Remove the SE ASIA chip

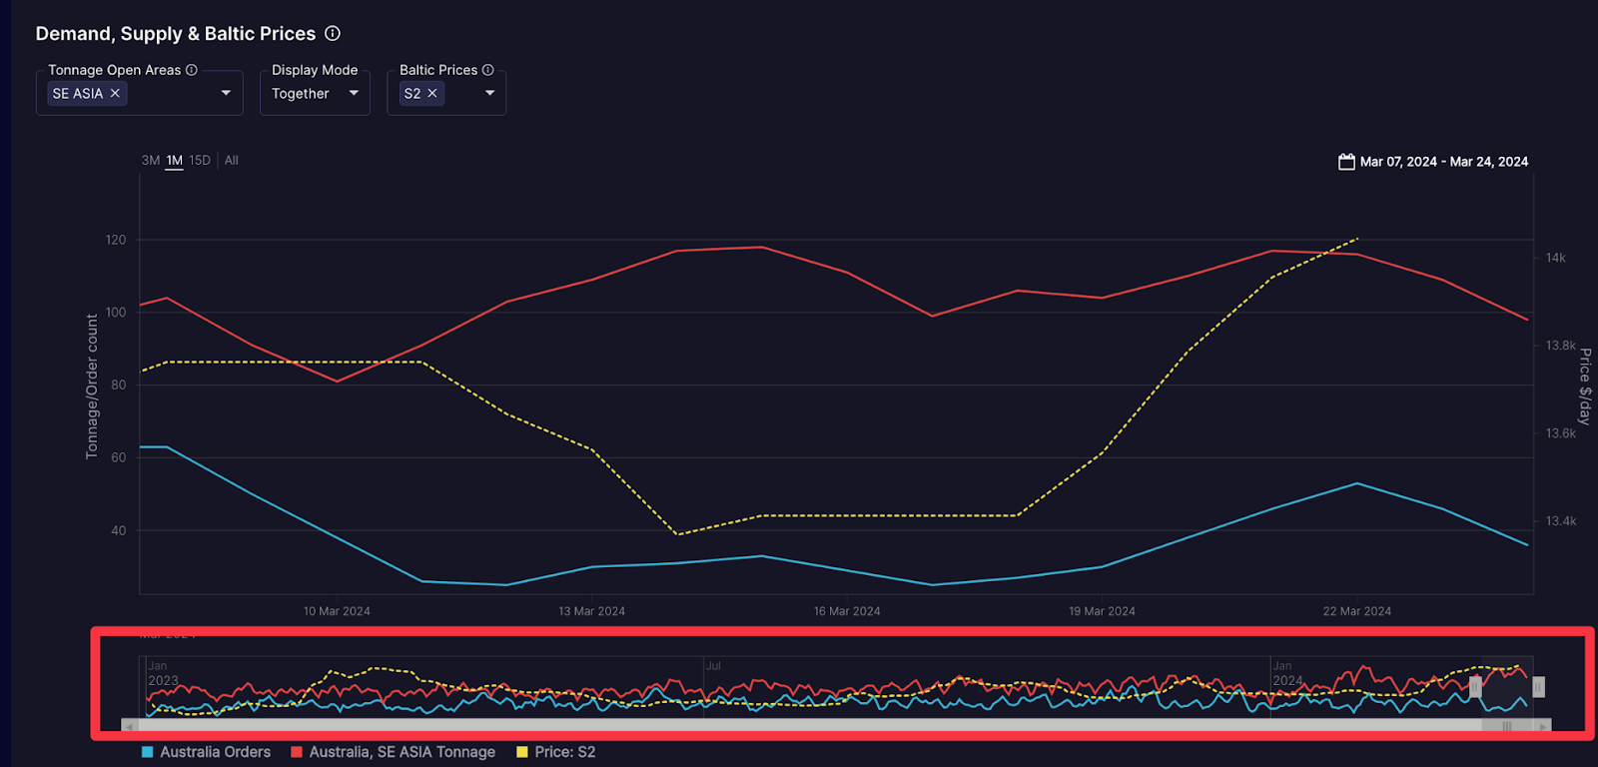click(x=115, y=93)
